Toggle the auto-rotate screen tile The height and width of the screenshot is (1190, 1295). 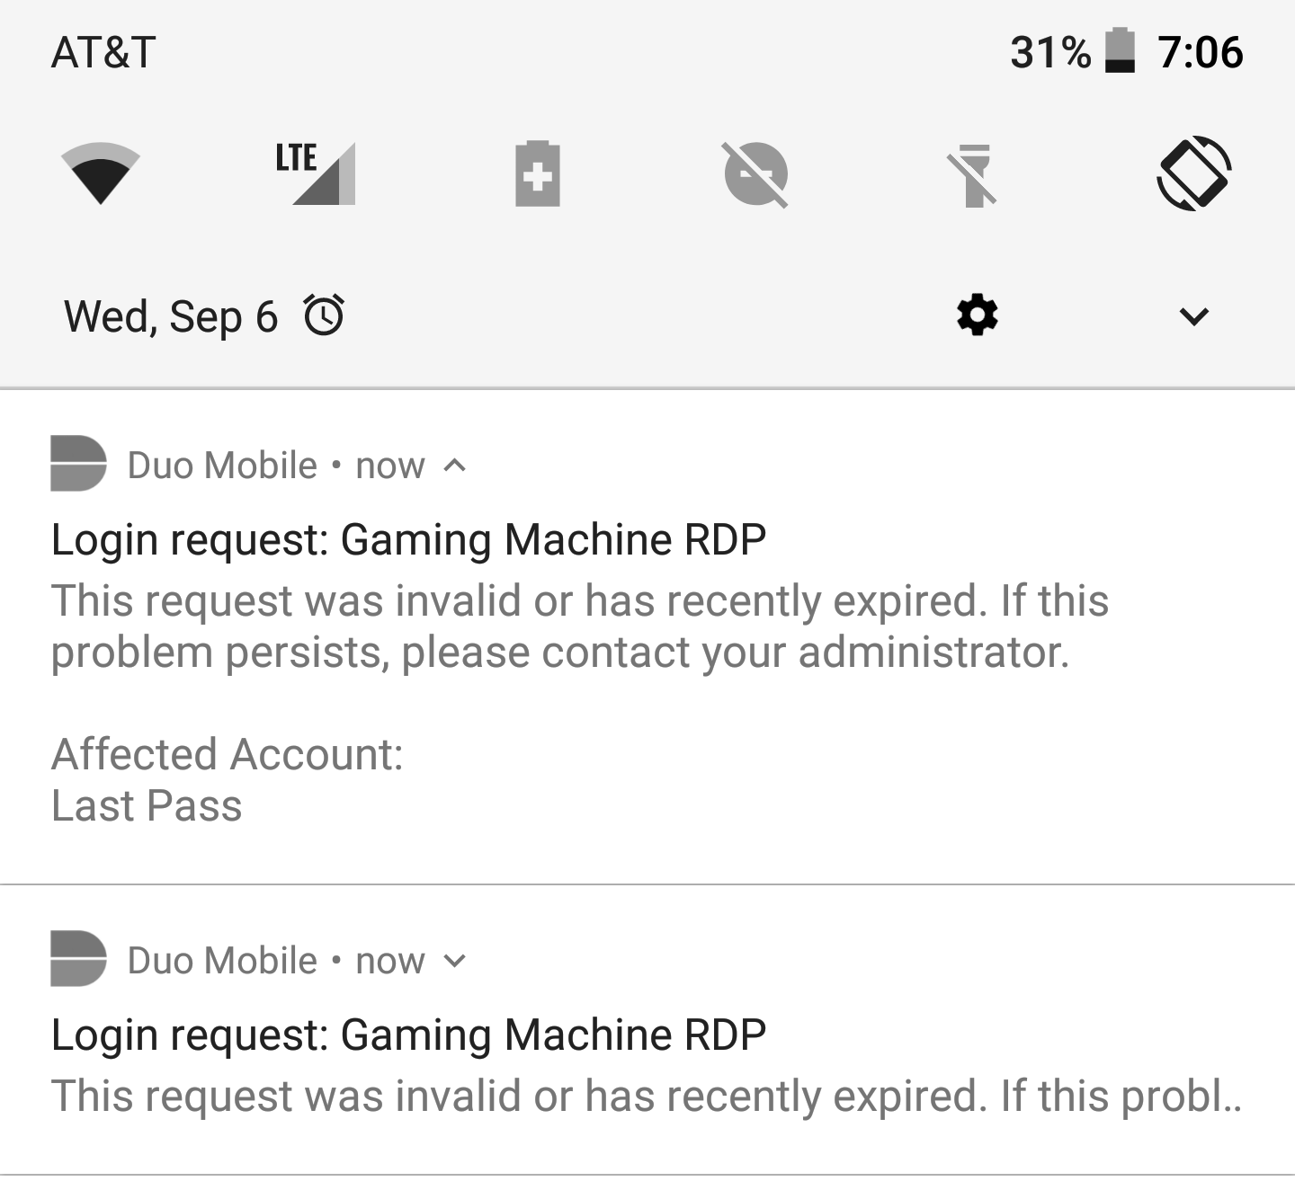point(1193,173)
